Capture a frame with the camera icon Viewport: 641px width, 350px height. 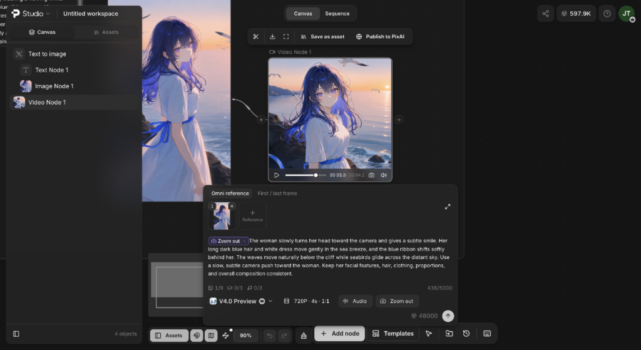[371, 175]
